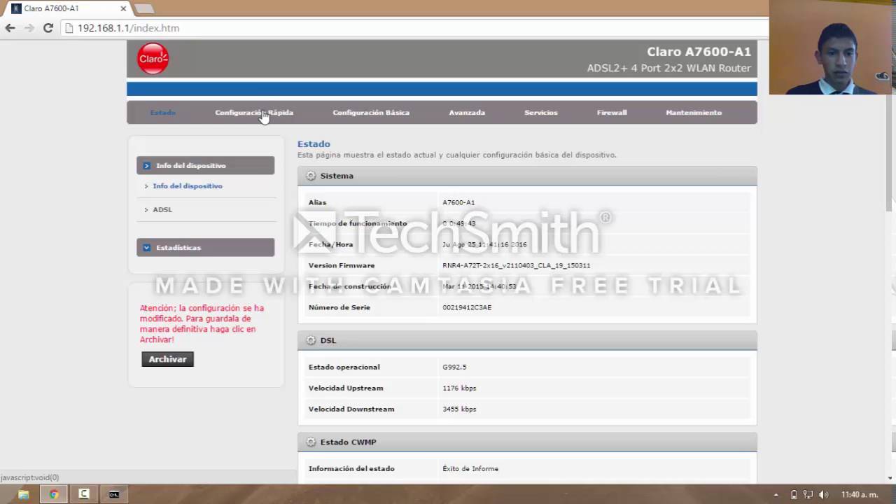This screenshot has width=896, height=504.
Task: Click the Version Firmware label
Action: tap(342, 265)
